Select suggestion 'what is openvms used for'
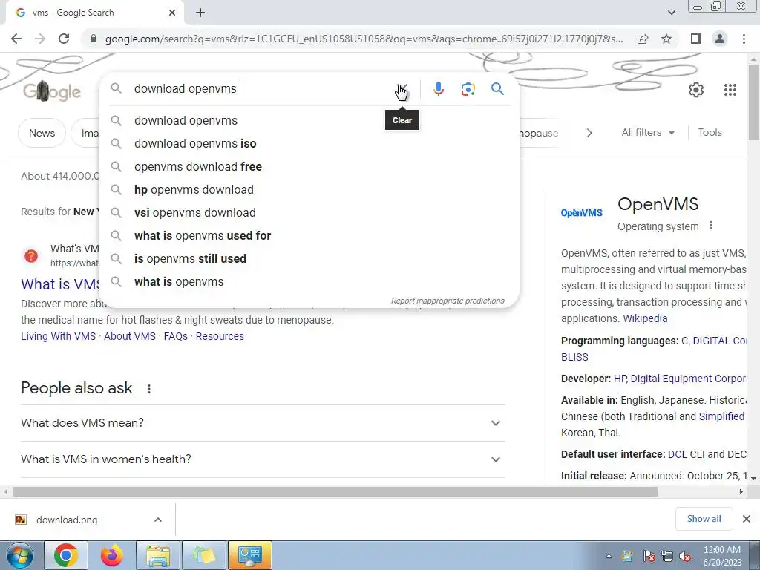This screenshot has width=760, height=570. click(309, 235)
